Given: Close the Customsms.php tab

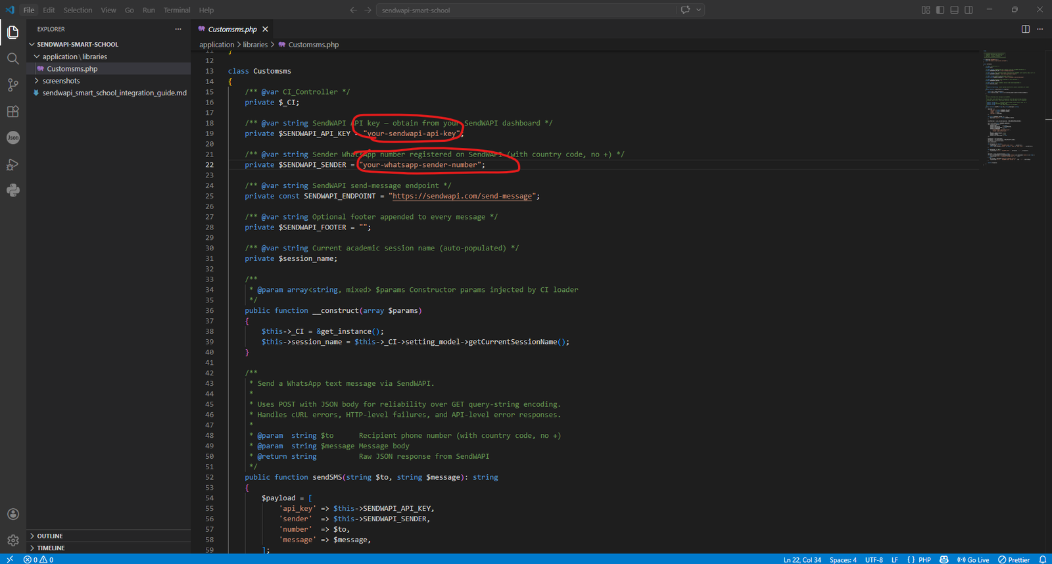Looking at the screenshot, I should 265,29.
